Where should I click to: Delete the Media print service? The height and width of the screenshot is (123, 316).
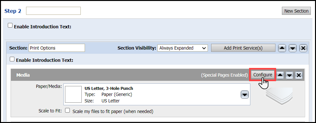[x=299, y=75]
